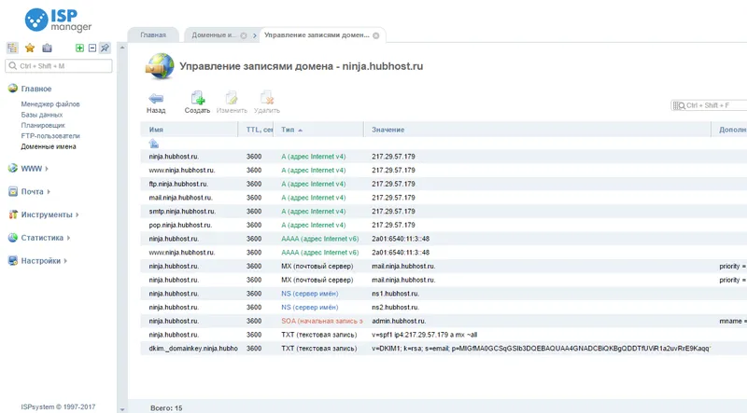Collapse all menu sections with minus icon
The image size is (747, 413).
coord(92,48)
